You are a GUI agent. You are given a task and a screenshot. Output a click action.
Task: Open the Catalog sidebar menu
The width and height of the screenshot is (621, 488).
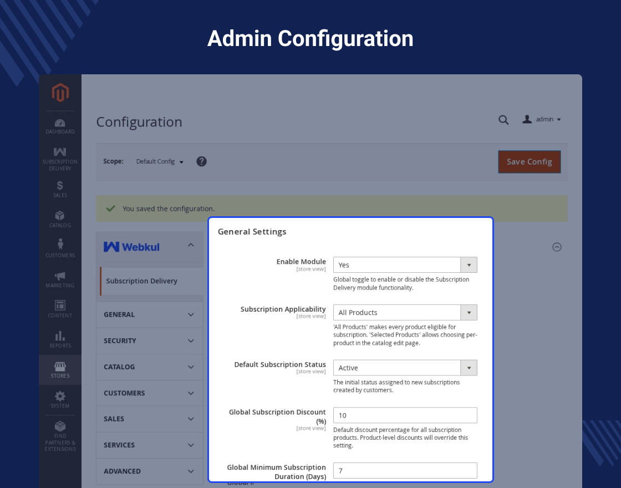[x=60, y=219]
